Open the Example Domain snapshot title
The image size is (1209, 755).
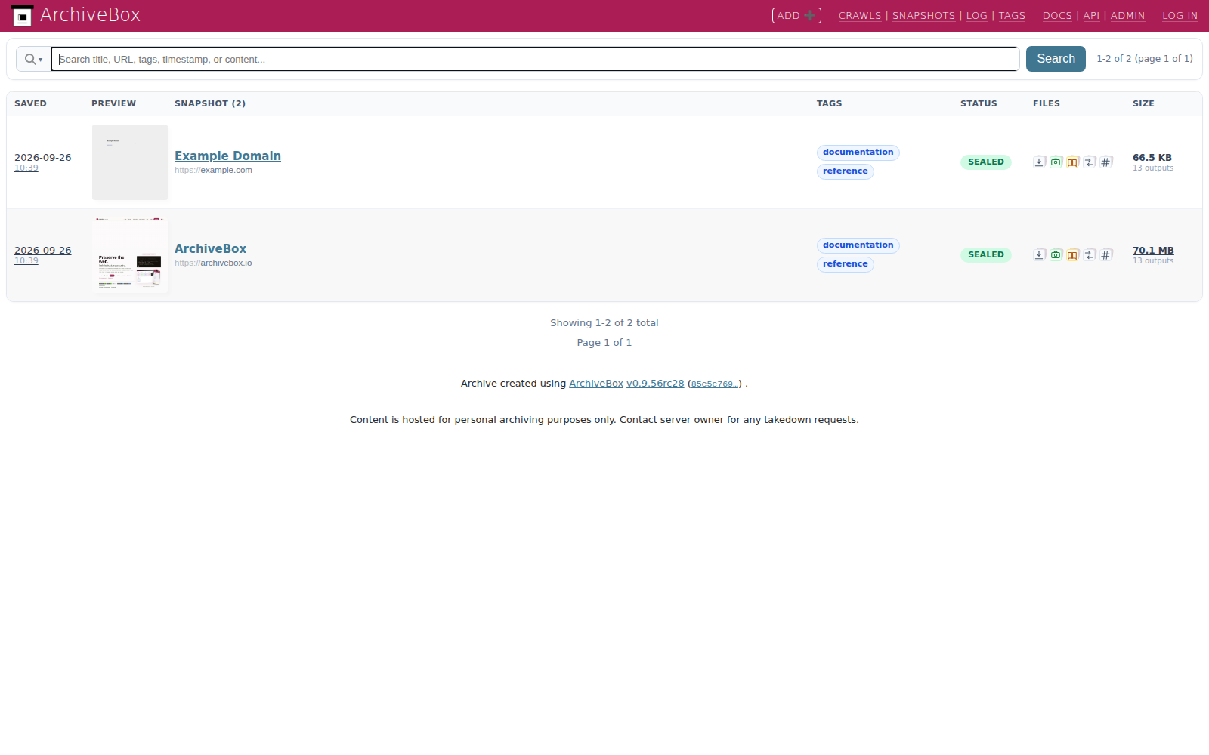pos(227,156)
